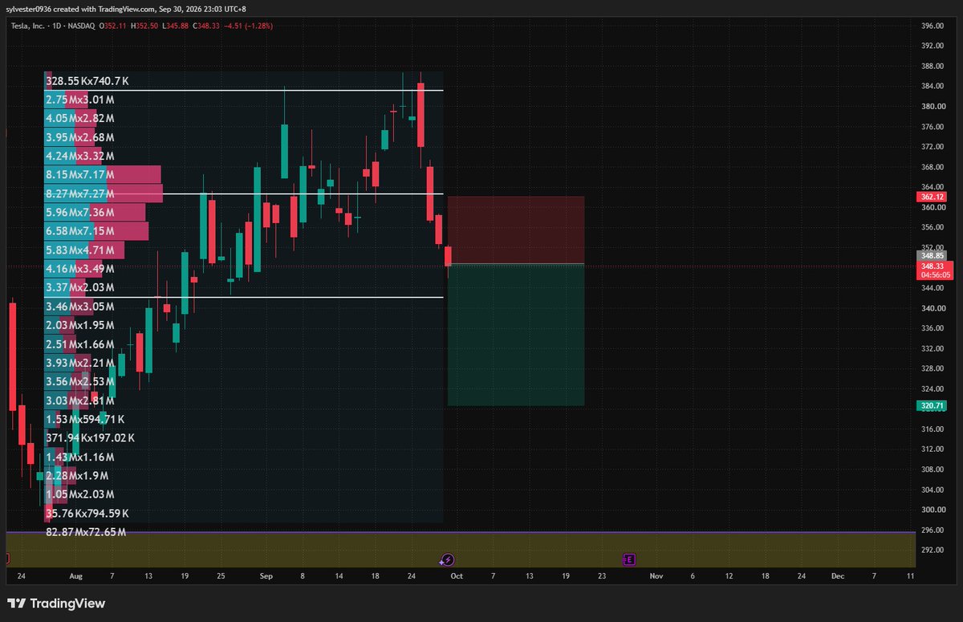This screenshot has width=963, height=622.
Task: Click the volume row '3.03Mx2.81M'
Action: tap(80, 400)
